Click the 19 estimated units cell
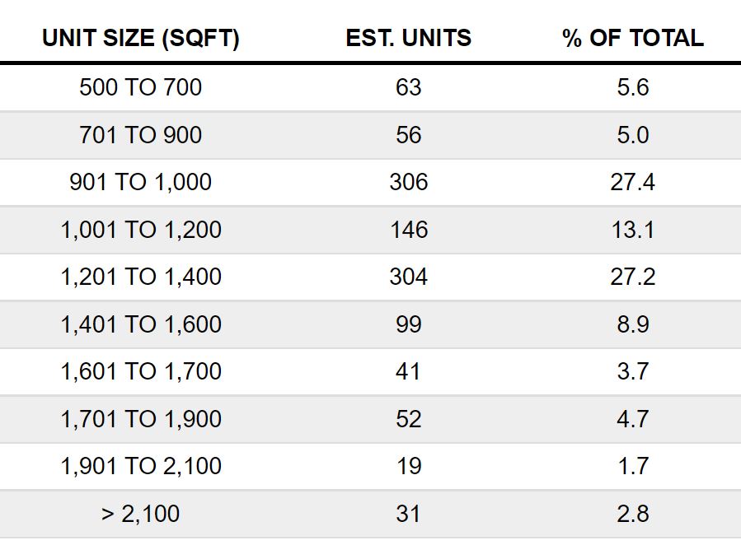Screen dimensions: 741x545 (408, 466)
